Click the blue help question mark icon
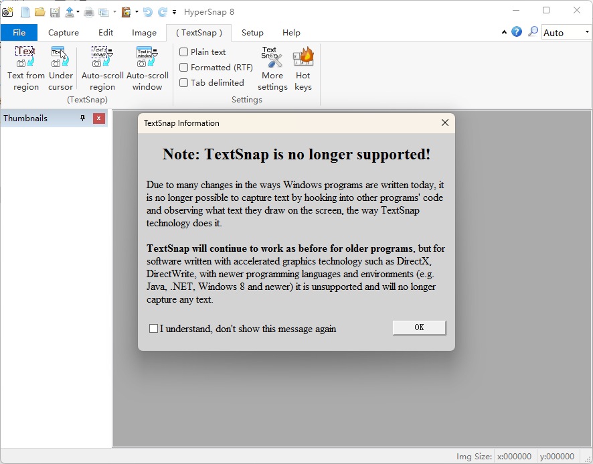 tap(517, 31)
